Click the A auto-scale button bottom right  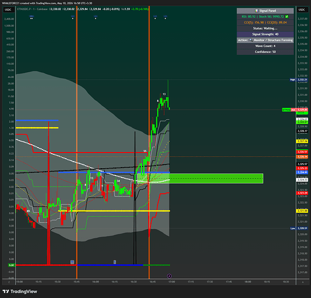tap(303, 283)
